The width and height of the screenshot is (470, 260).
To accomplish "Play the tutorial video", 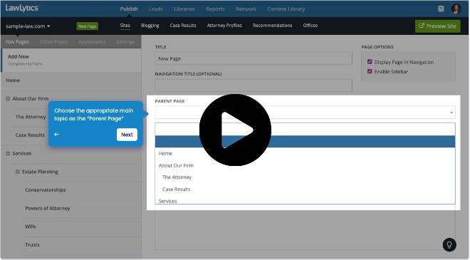I will pyautogui.click(x=235, y=130).
